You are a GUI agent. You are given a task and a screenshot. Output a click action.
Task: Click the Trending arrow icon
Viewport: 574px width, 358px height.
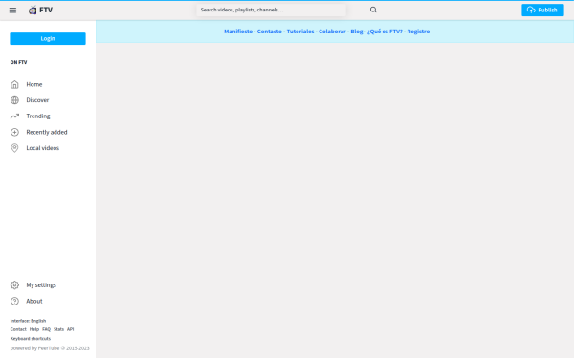pyautogui.click(x=14, y=116)
